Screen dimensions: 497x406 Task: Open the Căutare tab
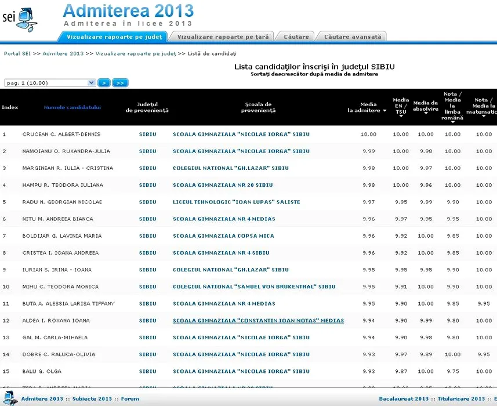tap(296, 37)
